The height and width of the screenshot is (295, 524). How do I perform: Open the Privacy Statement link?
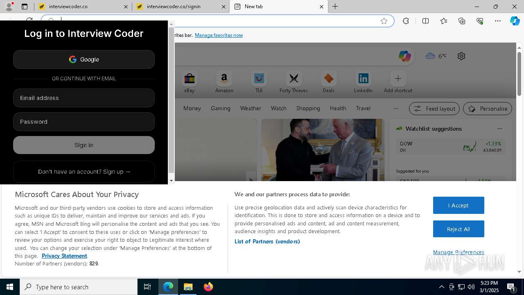pos(64,256)
